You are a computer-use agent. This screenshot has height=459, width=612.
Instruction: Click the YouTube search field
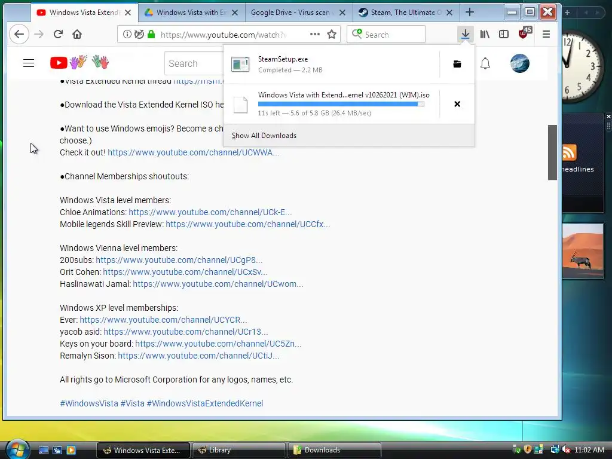coord(194,63)
